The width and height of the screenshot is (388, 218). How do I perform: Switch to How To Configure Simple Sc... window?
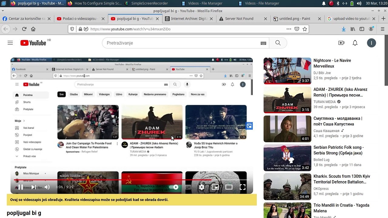(x=95, y=3)
